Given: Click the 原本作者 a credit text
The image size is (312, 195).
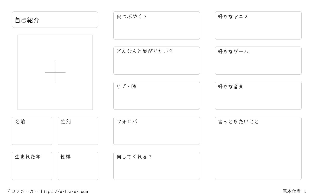Looking at the screenshot, I should tap(294, 191).
